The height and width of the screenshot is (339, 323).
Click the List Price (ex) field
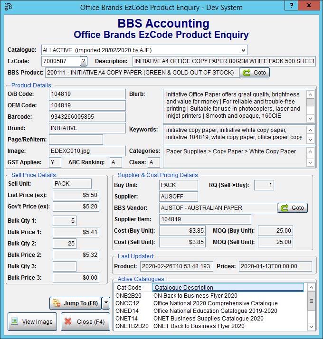76,195
